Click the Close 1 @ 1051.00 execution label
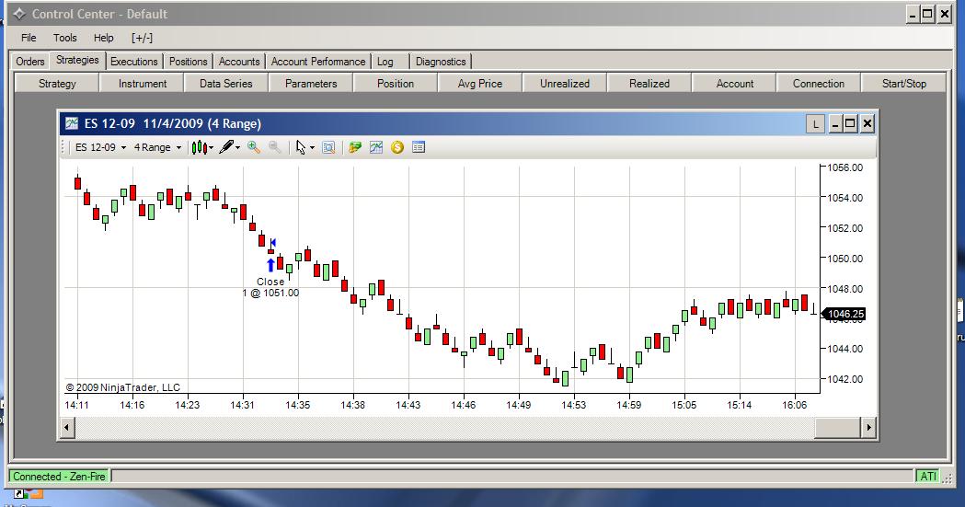 (x=270, y=287)
